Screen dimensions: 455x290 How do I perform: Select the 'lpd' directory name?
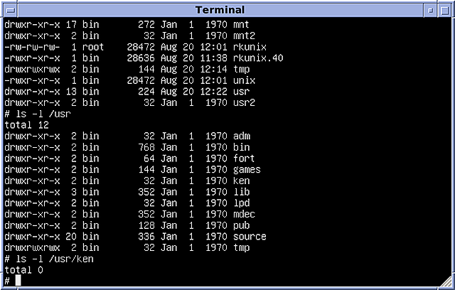pos(242,203)
